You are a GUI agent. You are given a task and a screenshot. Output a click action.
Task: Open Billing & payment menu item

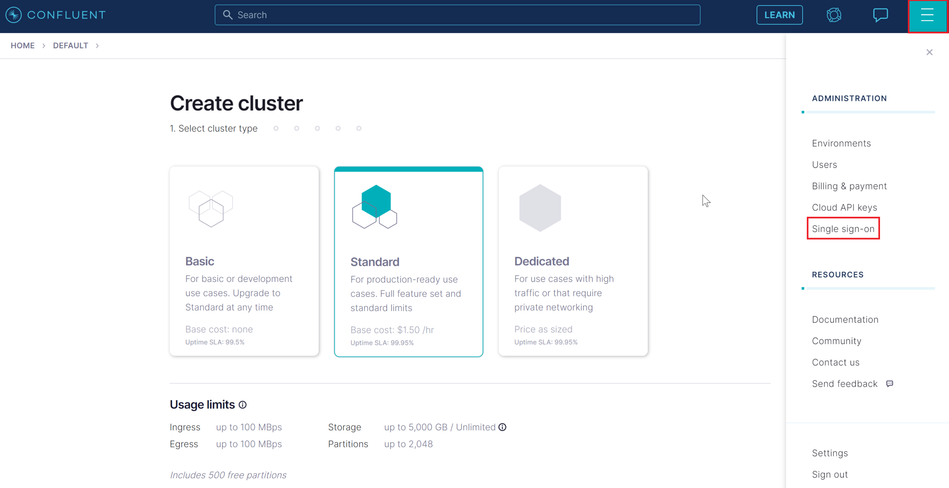click(849, 186)
